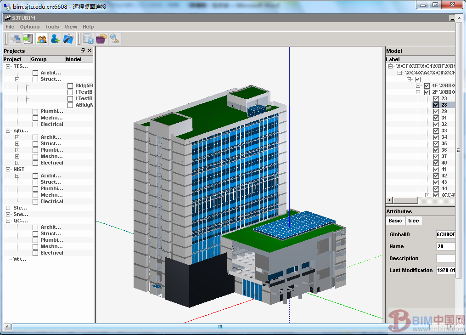
Task: Enable the Electrical checkbox under NIST
Action: tap(35, 202)
